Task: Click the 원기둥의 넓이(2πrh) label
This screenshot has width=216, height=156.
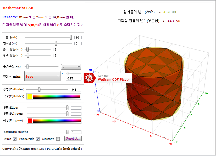Action: coord(139,12)
